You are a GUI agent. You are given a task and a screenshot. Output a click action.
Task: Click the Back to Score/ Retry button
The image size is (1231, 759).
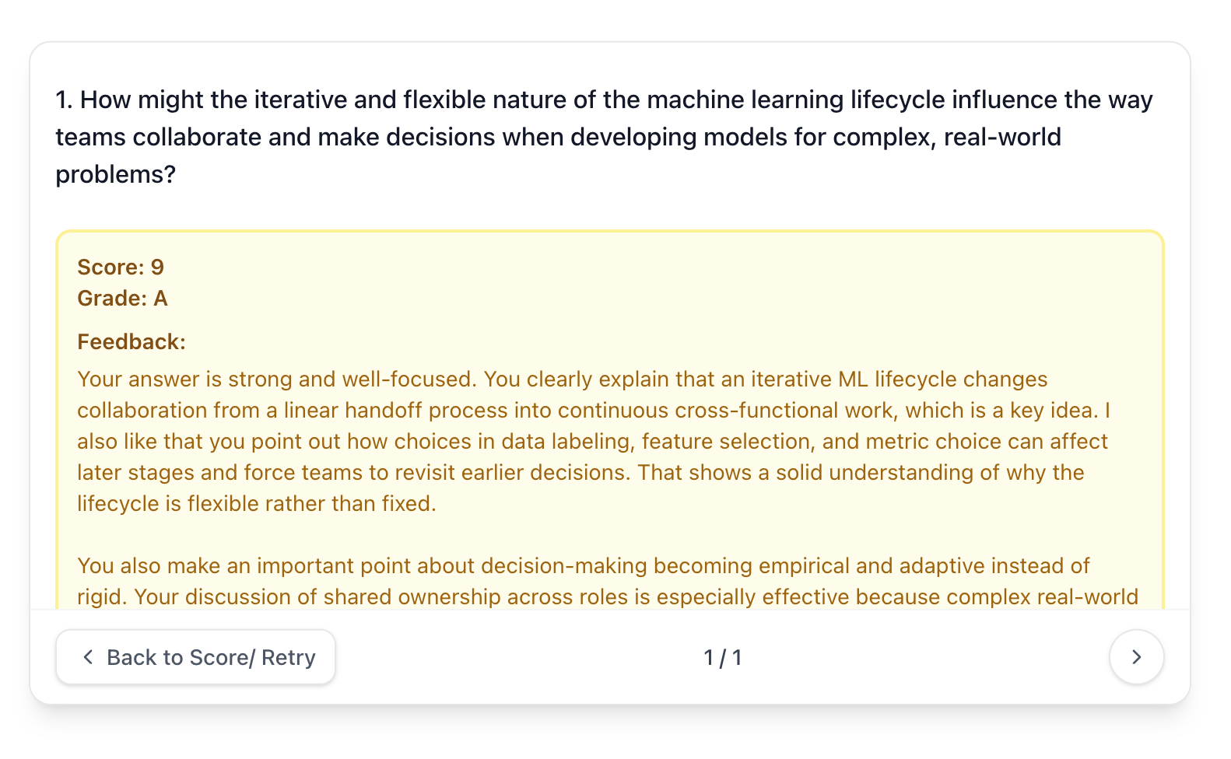pyautogui.click(x=195, y=657)
